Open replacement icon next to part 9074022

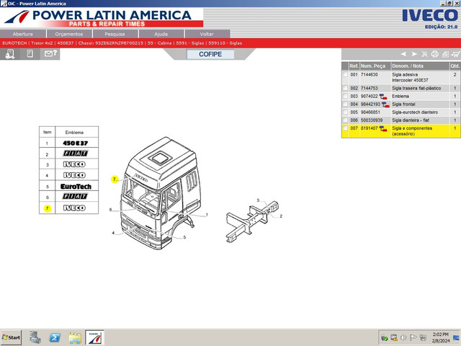click(x=382, y=96)
